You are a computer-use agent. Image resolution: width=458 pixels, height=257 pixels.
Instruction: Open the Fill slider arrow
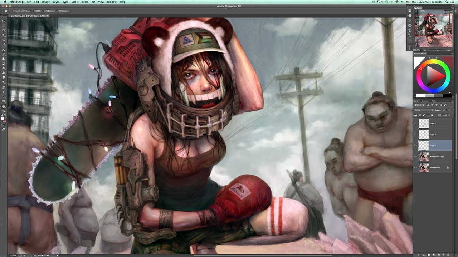449,115
